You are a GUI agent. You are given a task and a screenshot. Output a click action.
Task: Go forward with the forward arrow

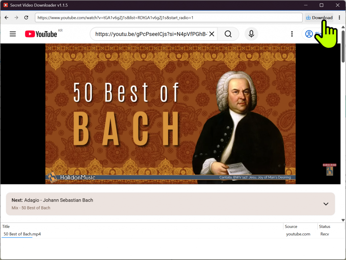click(16, 18)
